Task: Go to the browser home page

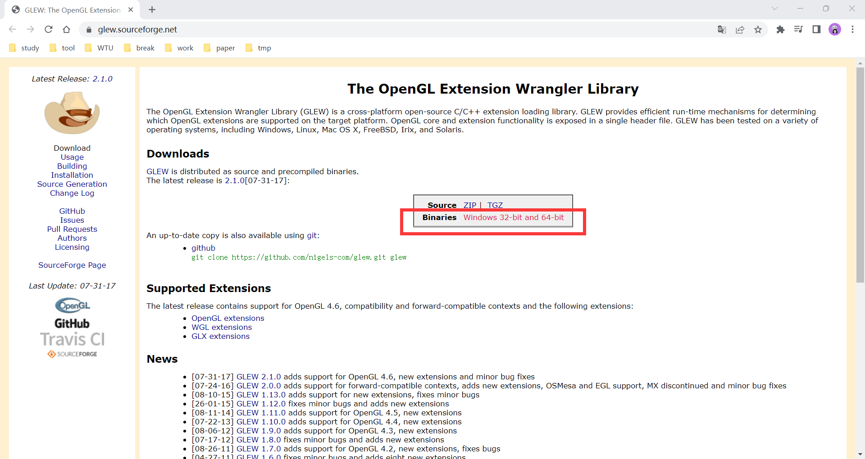Action: pyautogui.click(x=67, y=29)
